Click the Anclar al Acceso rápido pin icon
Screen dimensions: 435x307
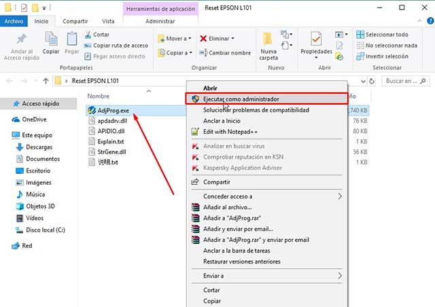pos(21,39)
